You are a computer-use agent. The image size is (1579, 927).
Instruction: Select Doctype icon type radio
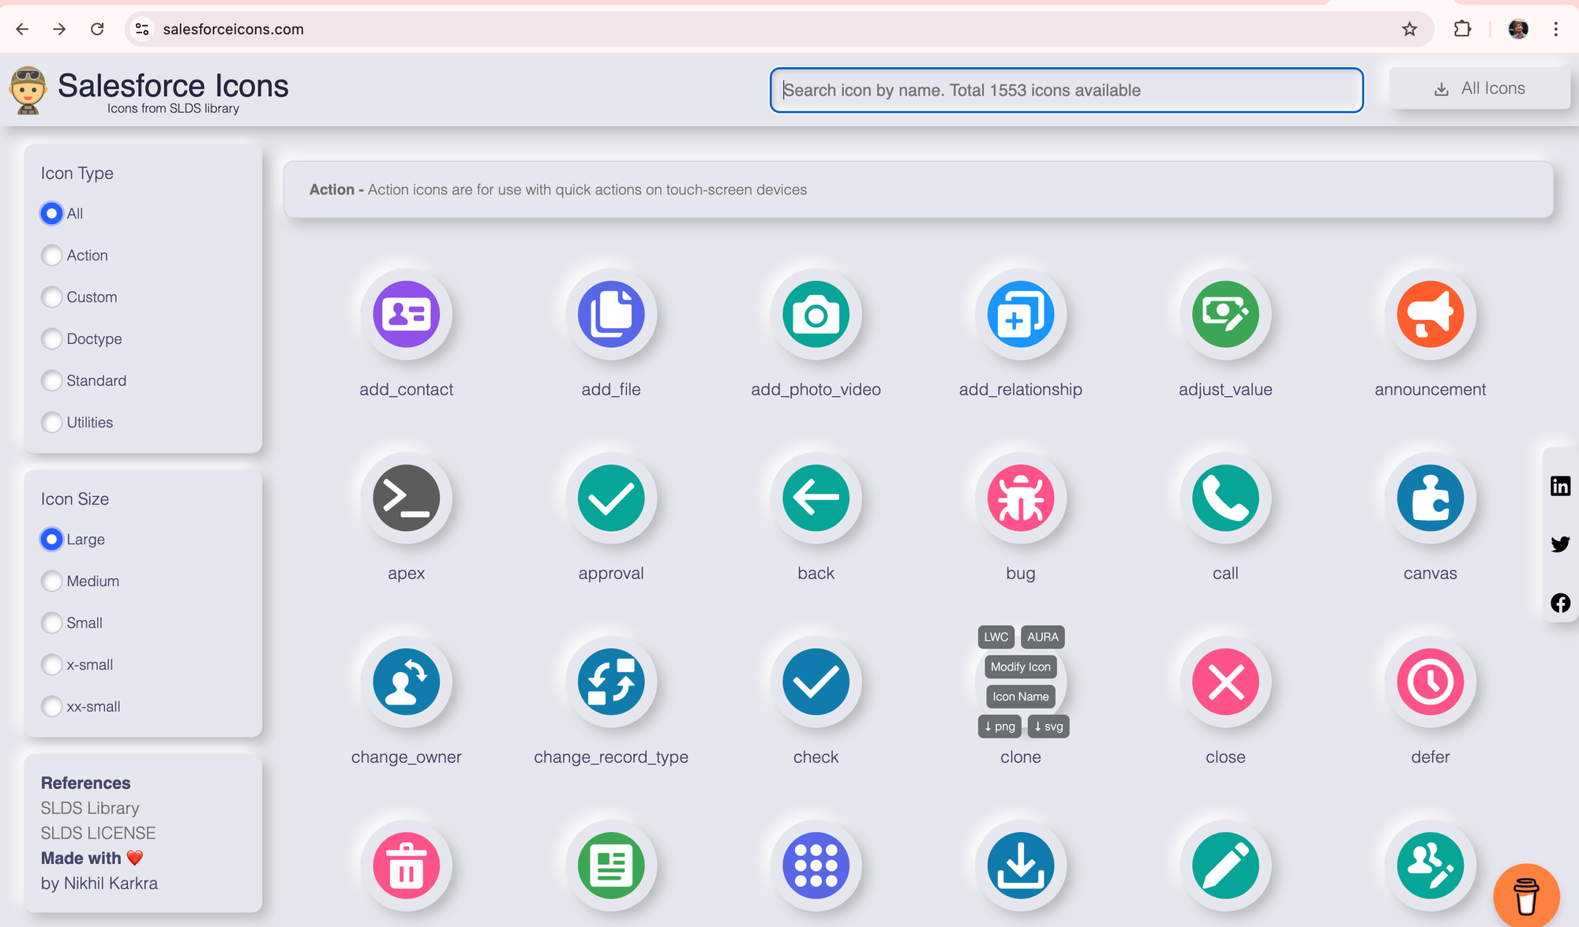(x=52, y=338)
